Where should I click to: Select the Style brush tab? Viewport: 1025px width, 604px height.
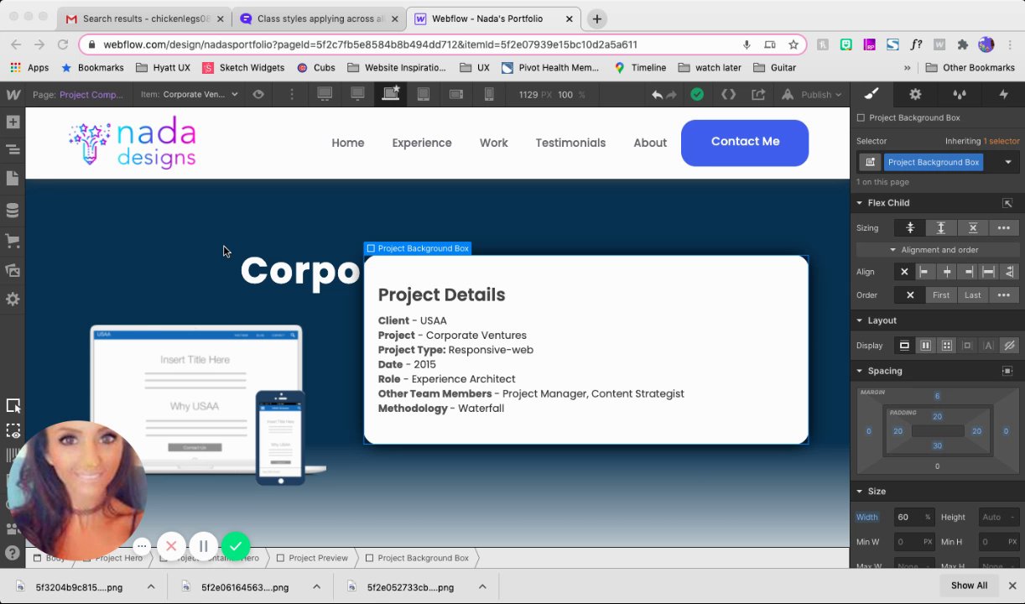click(872, 95)
